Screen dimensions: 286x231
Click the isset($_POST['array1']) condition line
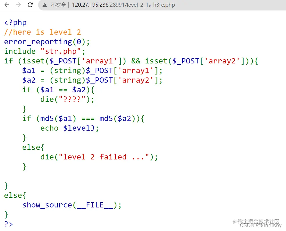(x=131, y=61)
